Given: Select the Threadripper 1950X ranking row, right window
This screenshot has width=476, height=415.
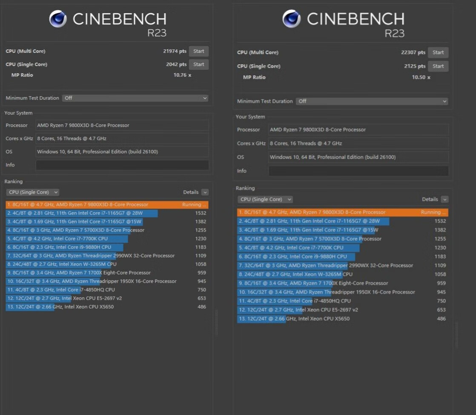Looking at the screenshot, I should (x=343, y=292).
